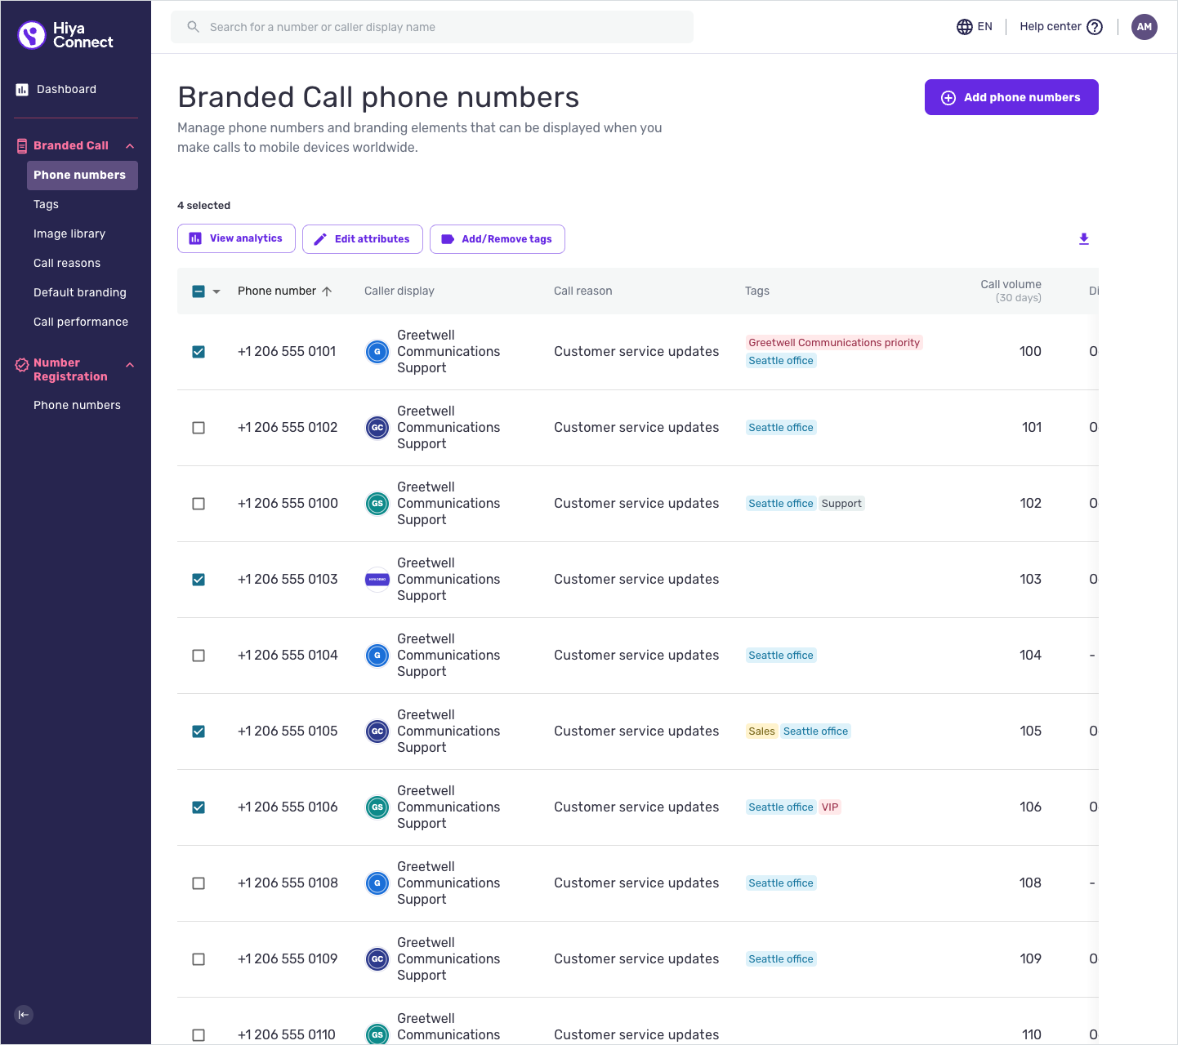The height and width of the screenshot is (1045, 1178).
Task: Click the Number Registration badge icon
Action: tap(22, 366)
